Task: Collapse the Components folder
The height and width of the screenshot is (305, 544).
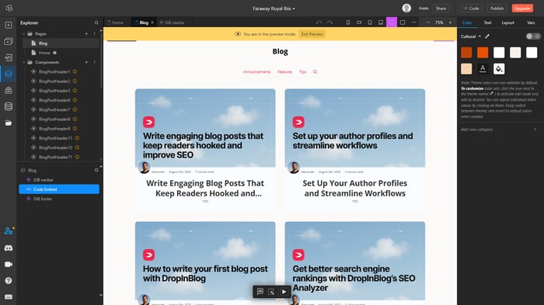Action: [24, 62]
